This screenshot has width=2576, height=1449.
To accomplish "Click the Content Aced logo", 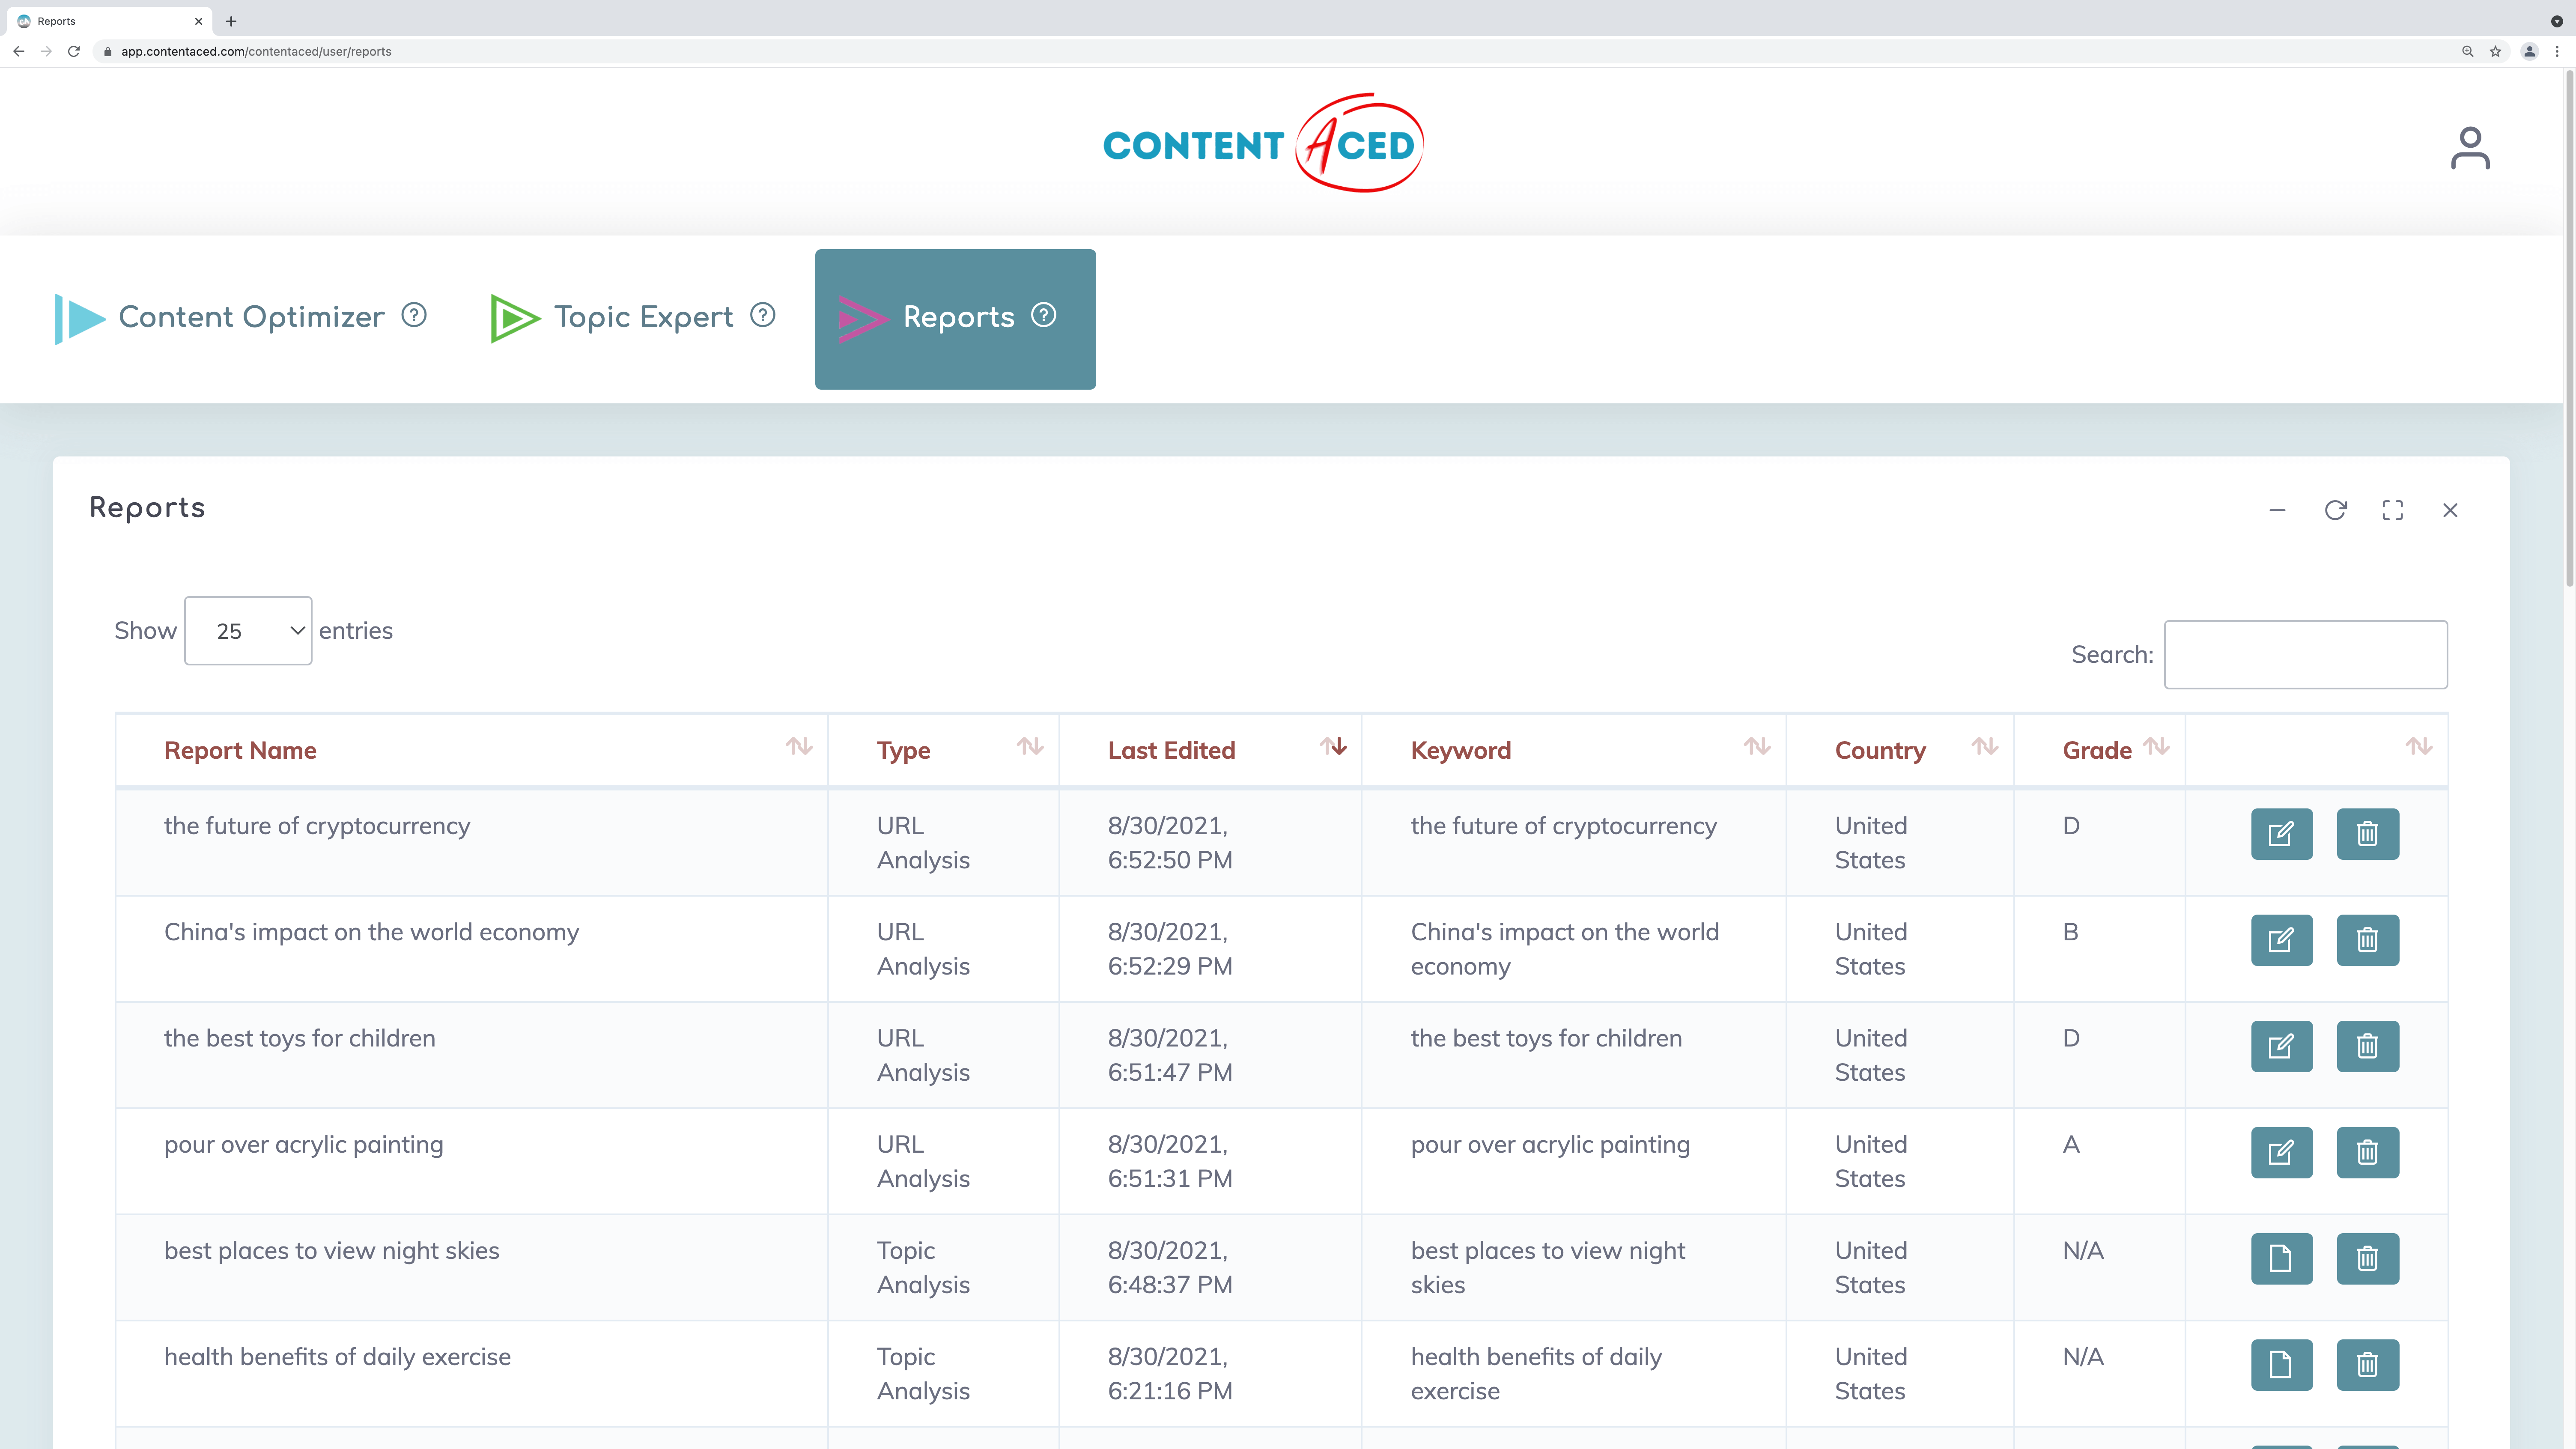I will 1263,143.
